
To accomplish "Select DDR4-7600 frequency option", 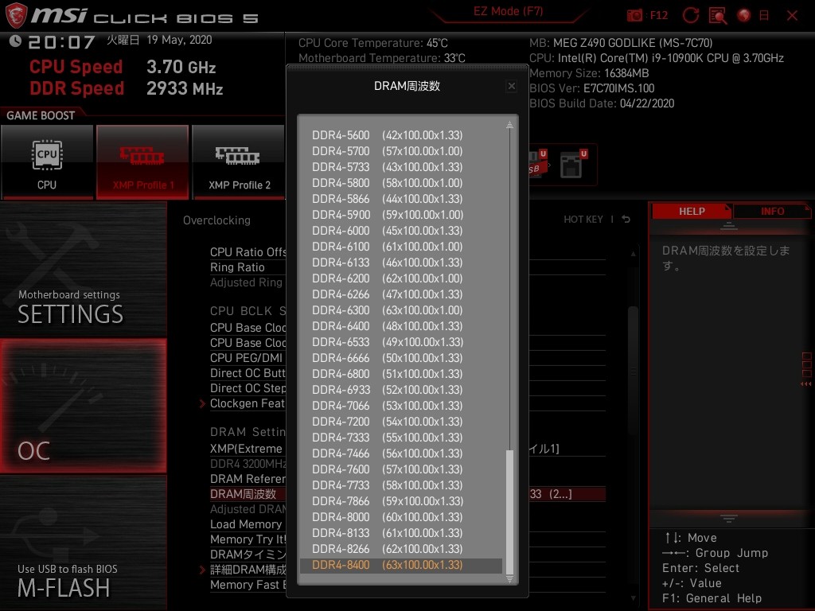I will (401, 469).
